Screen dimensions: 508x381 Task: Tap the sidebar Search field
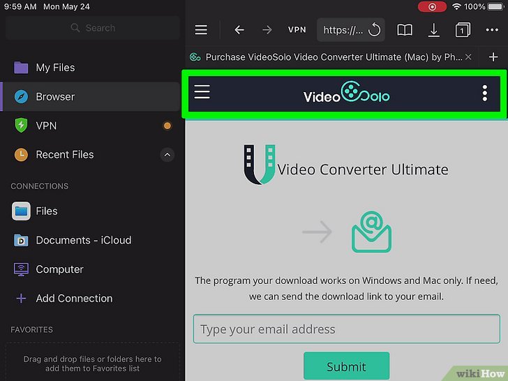click(x=93, y=28)
